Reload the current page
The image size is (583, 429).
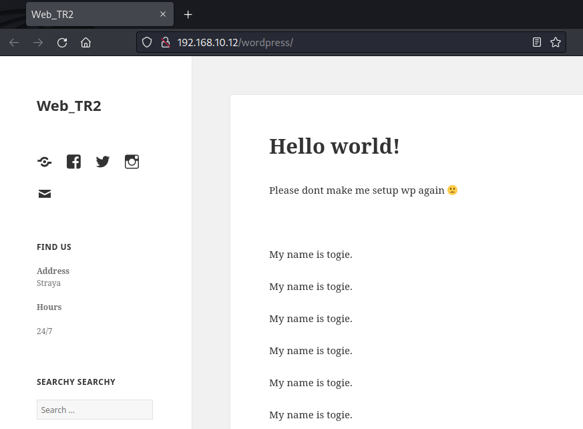pos(62,43)
